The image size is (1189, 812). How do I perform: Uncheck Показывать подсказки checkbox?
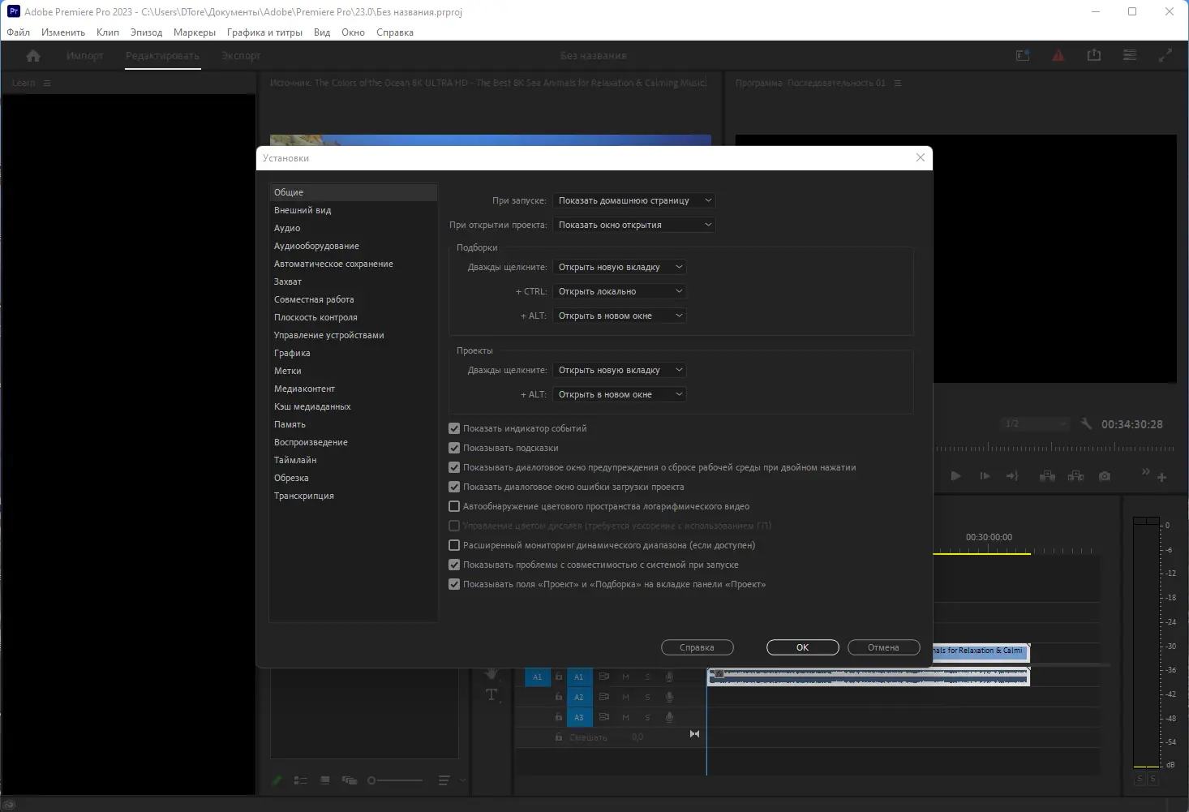tap(454, 448)
